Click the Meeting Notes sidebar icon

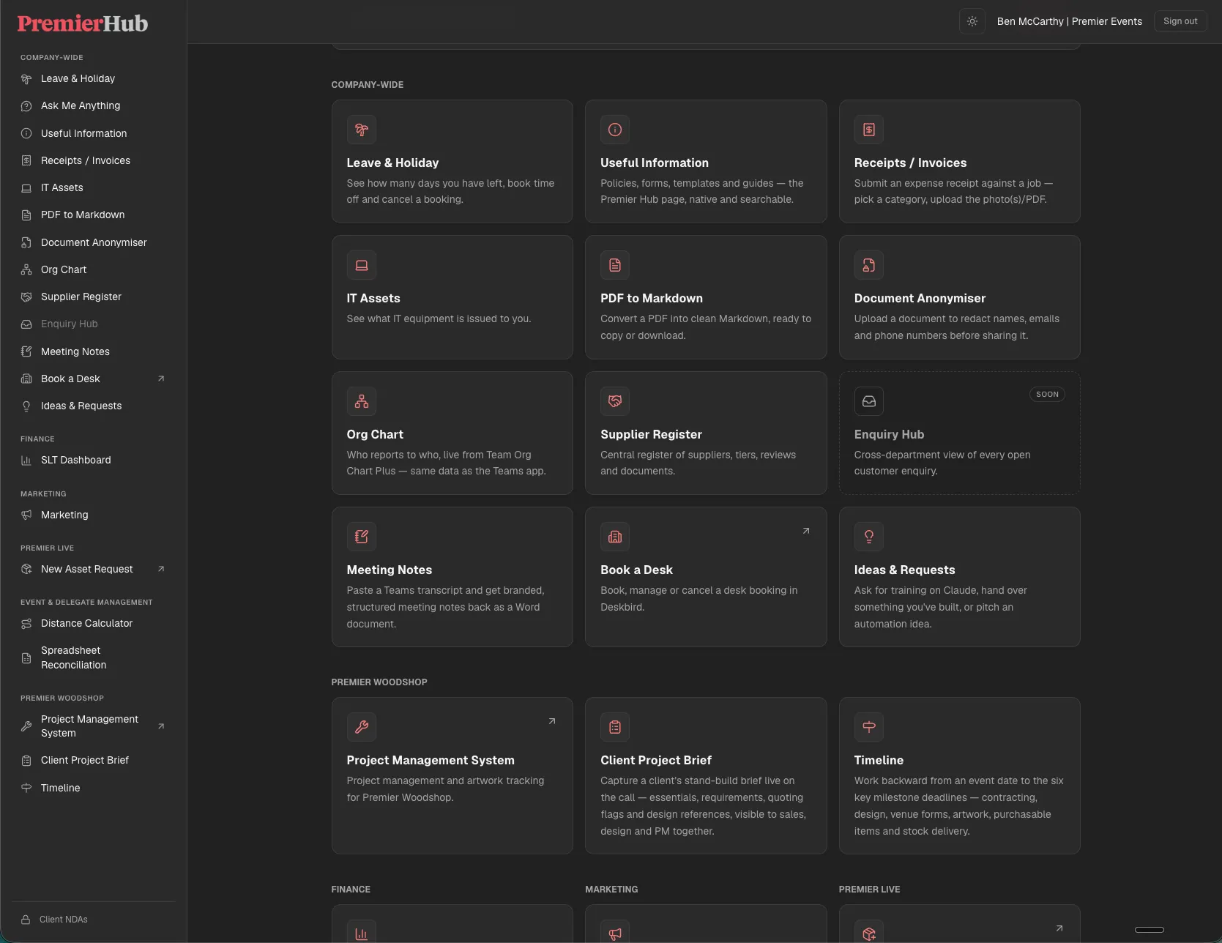[x=26, y=351]
